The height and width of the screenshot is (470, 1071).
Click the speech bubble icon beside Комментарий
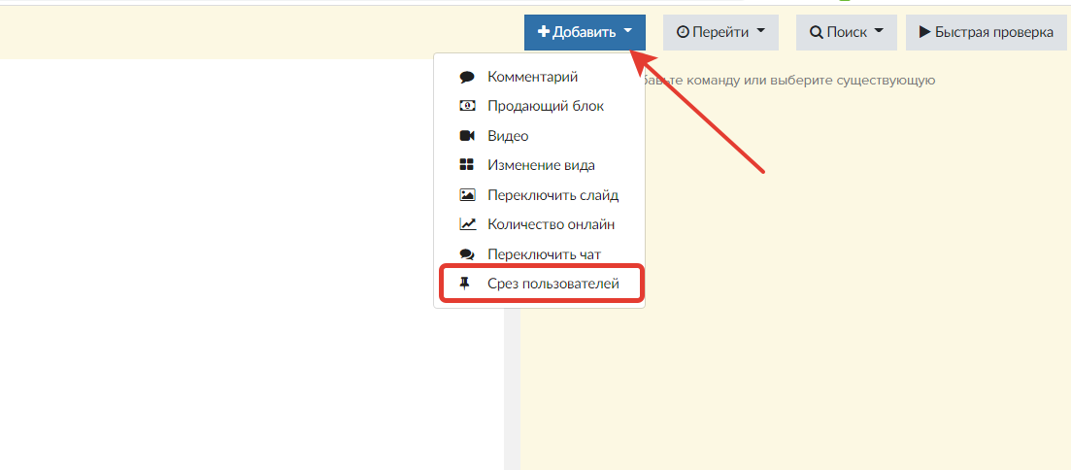(x=467, y=77)
